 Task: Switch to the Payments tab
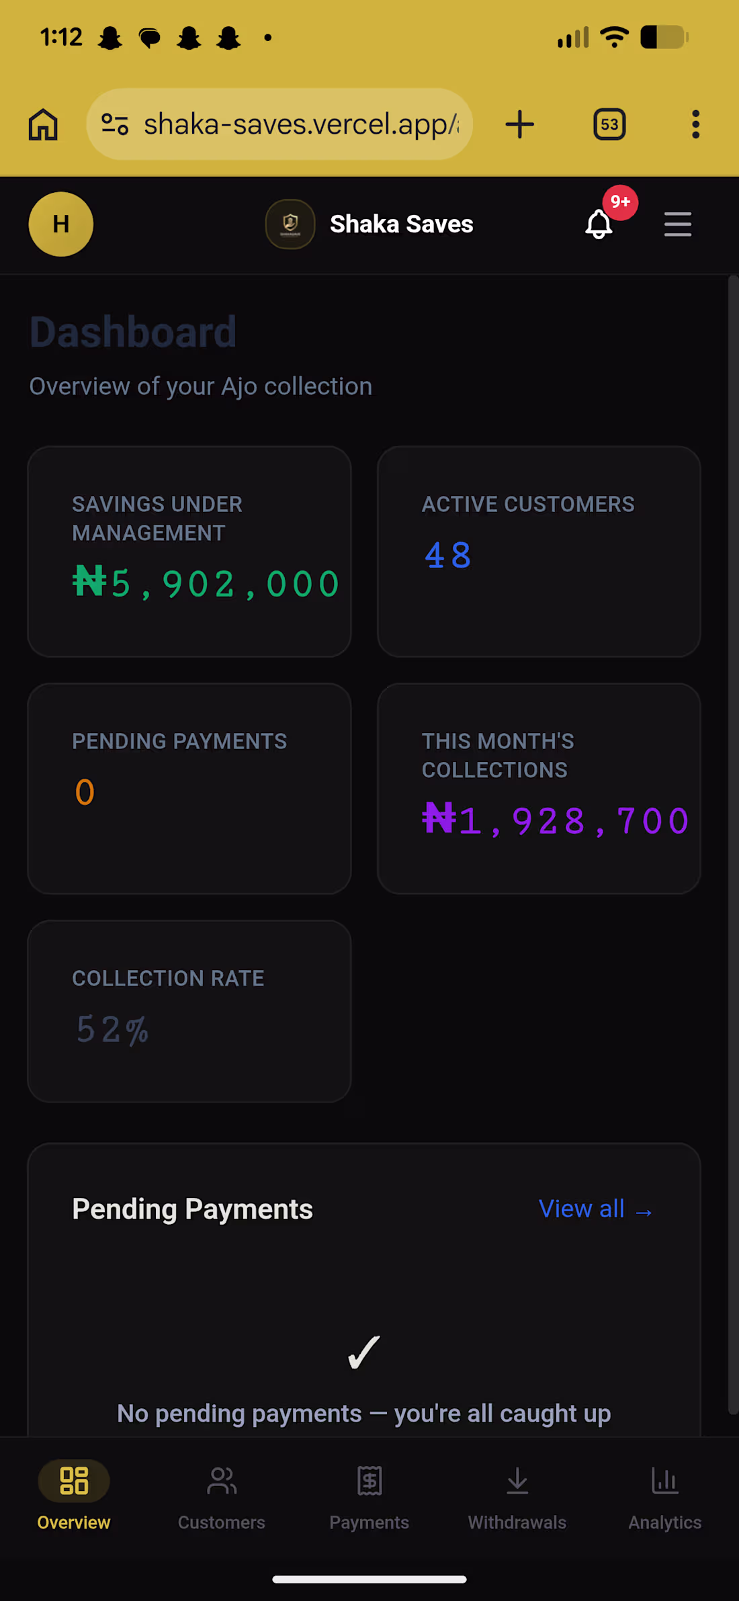tap(369, 1498)
